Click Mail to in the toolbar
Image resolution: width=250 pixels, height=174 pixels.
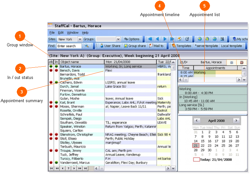[x=156, y=46]
